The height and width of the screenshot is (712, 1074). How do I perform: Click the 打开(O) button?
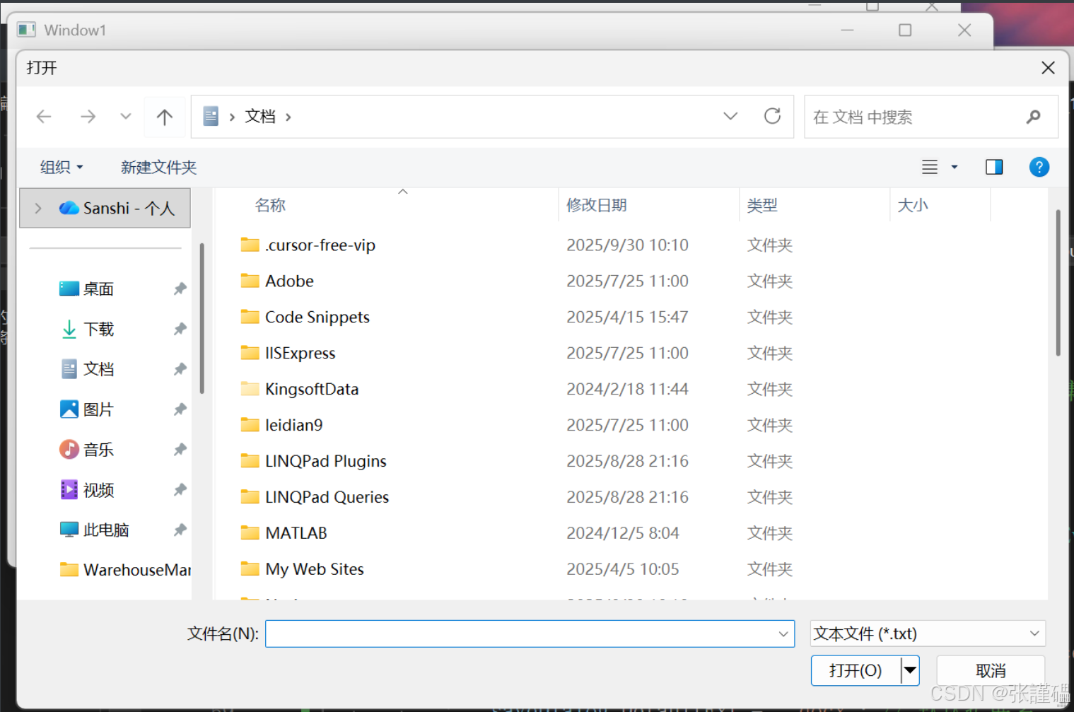pyautogui.click(x=856, y=670)
